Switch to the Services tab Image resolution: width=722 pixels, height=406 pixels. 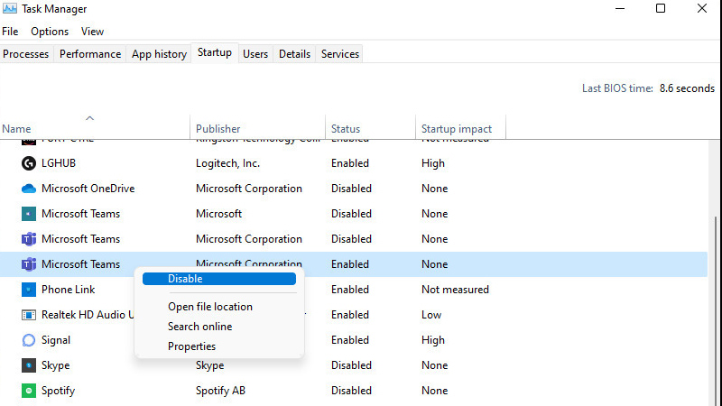click(x=340, y=54)
